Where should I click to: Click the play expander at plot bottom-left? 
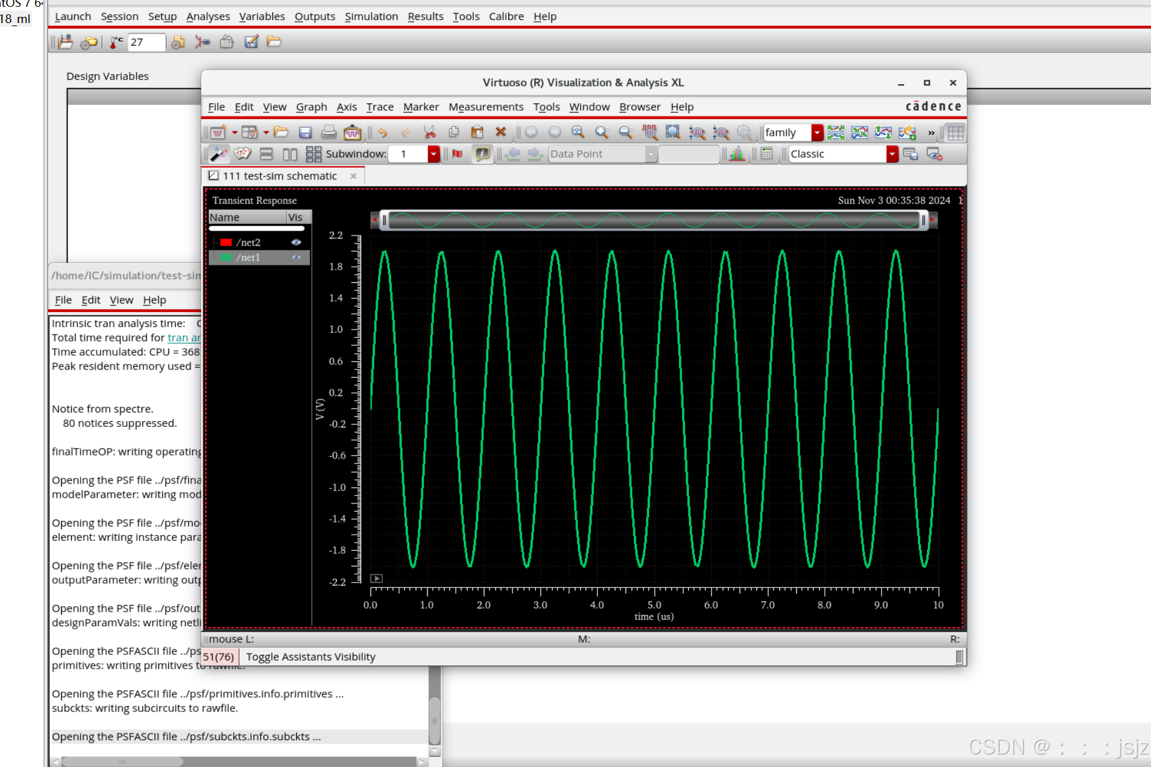pos(377,578)
